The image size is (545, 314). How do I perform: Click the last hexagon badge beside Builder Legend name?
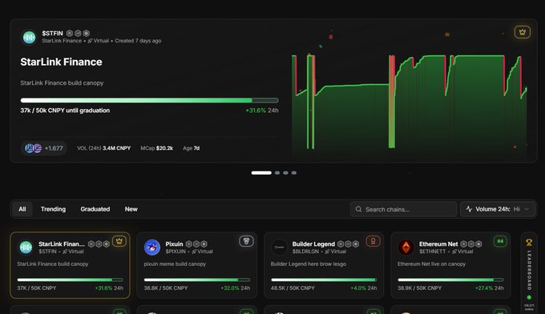356,244
